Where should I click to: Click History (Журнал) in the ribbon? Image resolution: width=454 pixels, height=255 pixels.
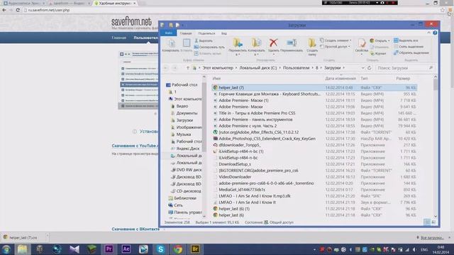pyautogui.click(x=378, y=54)
